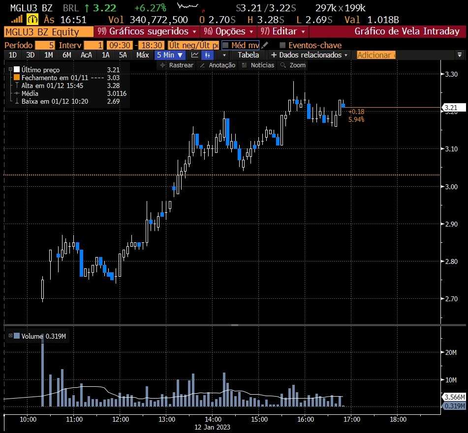Open the 5 Min interval dropdown
This screenshot has width=468, height=433.
pyautogui.click(x=170, y=55)
